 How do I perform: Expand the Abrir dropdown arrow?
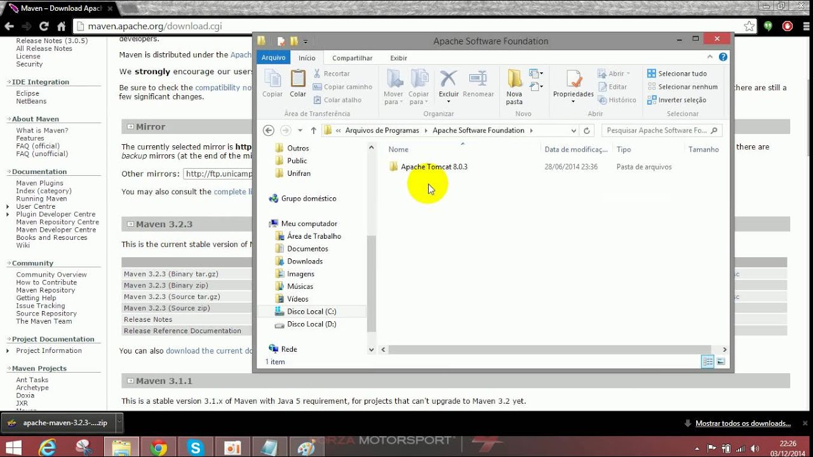point(628,74)
